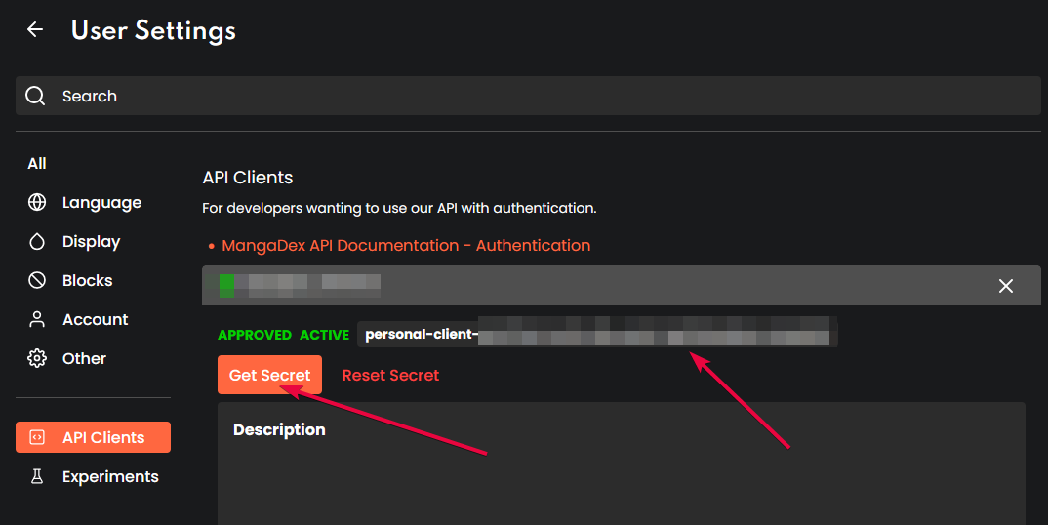Click the magnifier search icon
Screen dimensions: 1048x525
(35, 96)
